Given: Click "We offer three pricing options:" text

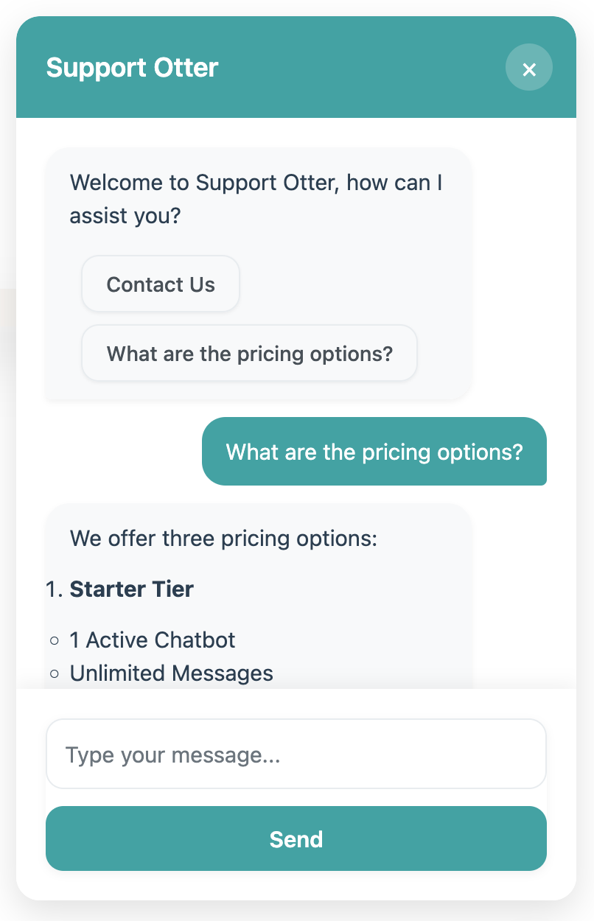Looking at the screenshot, I should [223, 539].
